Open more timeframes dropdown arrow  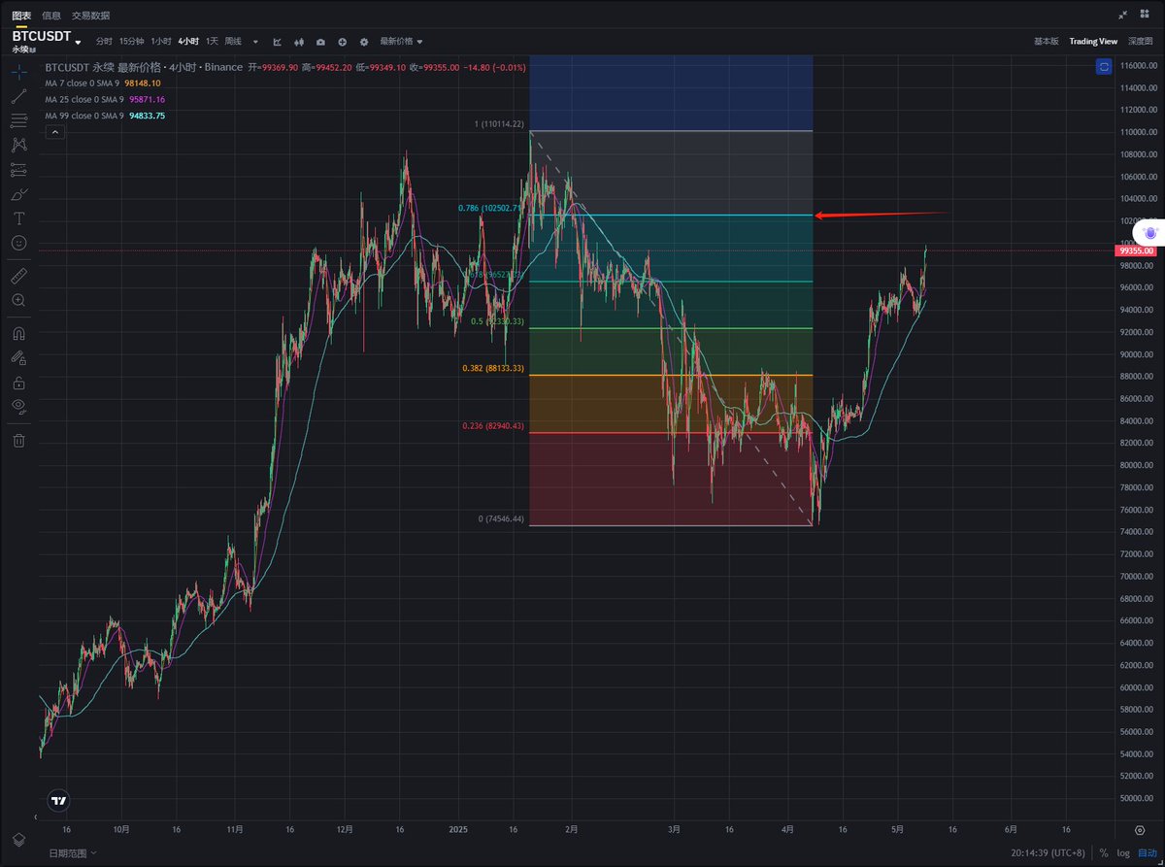click(255, 42)
